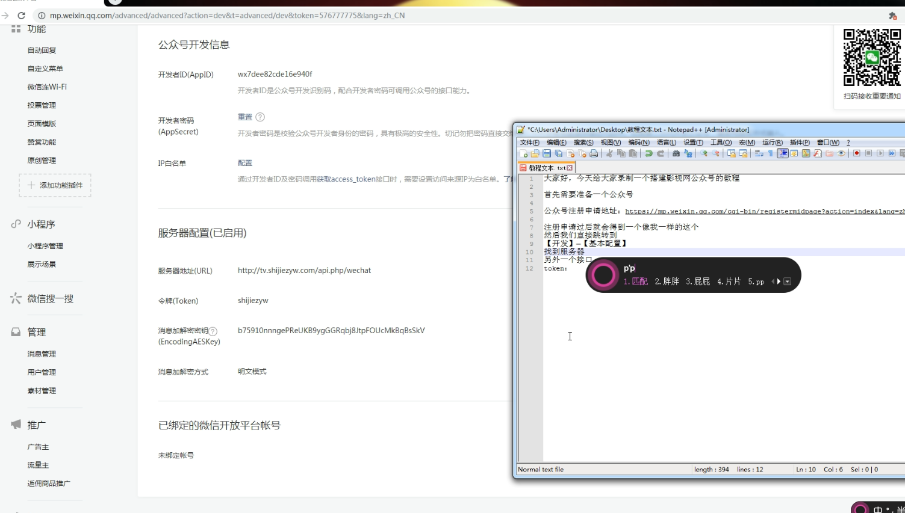Open Find with the binoculars icon
905x513 pixels.
click(676, 153)
